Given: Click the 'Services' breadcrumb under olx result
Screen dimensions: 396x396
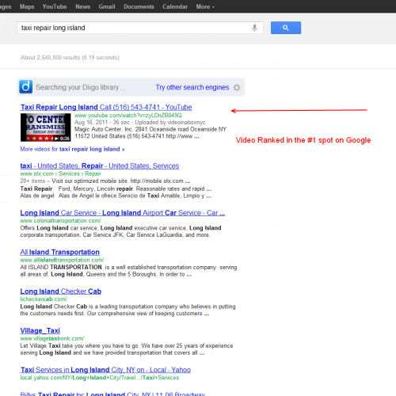Looking at the screenshot, I should point(69,173).
